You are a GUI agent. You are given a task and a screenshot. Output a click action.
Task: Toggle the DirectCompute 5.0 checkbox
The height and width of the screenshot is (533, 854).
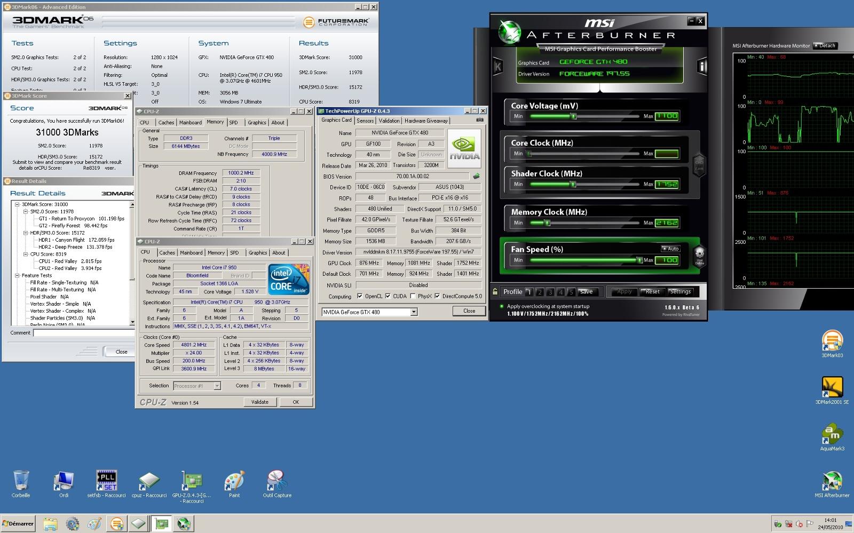(437, 296)
